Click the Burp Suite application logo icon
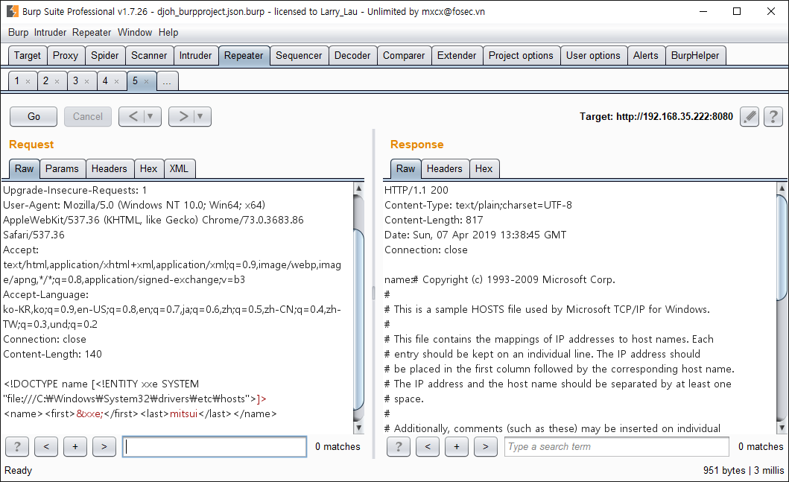This screenshot has width=789, height=482. tap(12, 11)
